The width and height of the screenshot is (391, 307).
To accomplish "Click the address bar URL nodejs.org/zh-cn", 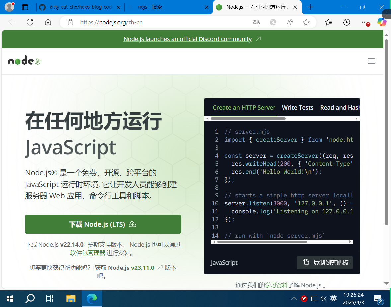I will [x=111, y=22].
